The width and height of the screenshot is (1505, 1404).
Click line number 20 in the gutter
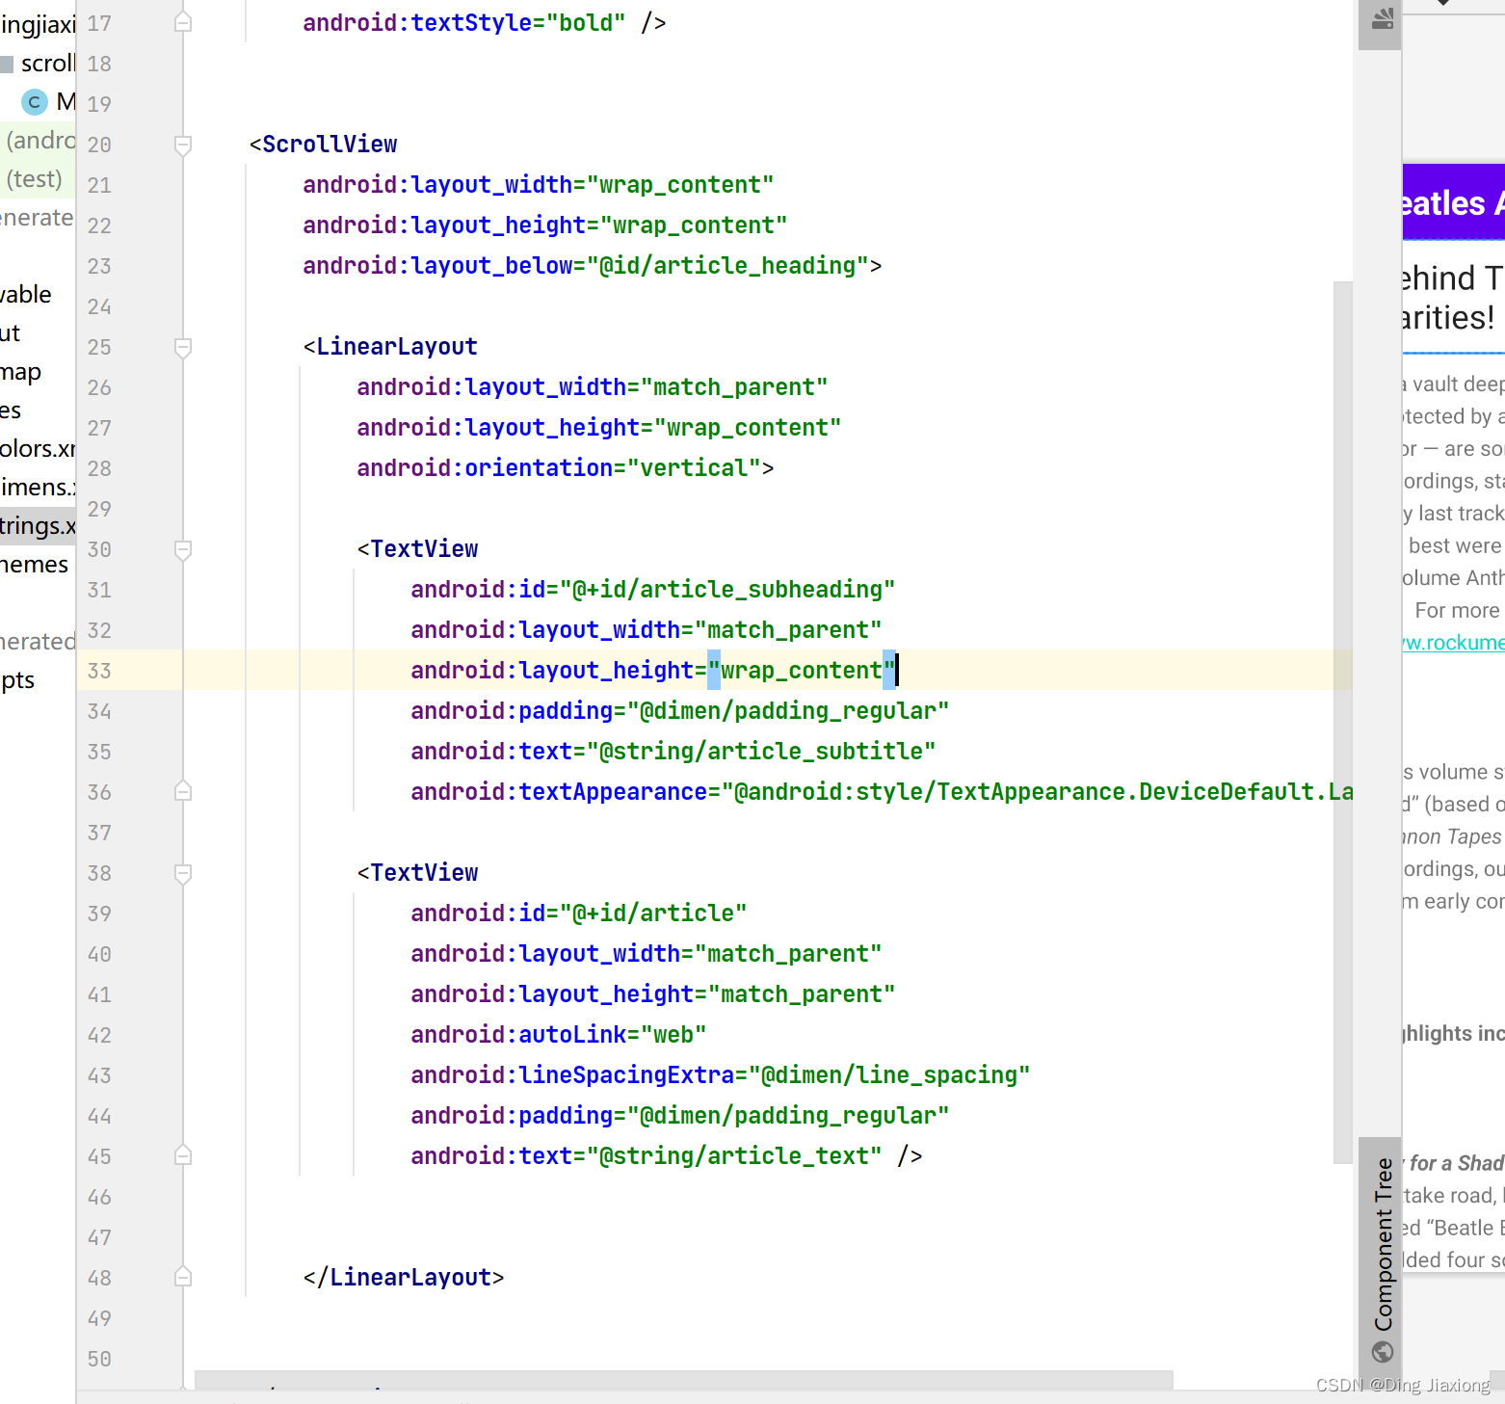(x=99, y=145)
